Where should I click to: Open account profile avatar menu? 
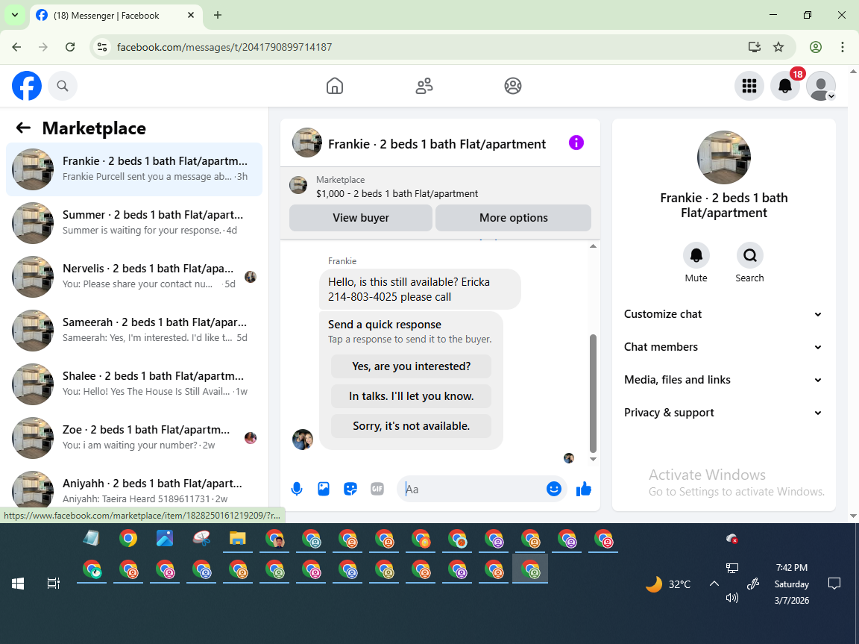(x=821, y=86)
